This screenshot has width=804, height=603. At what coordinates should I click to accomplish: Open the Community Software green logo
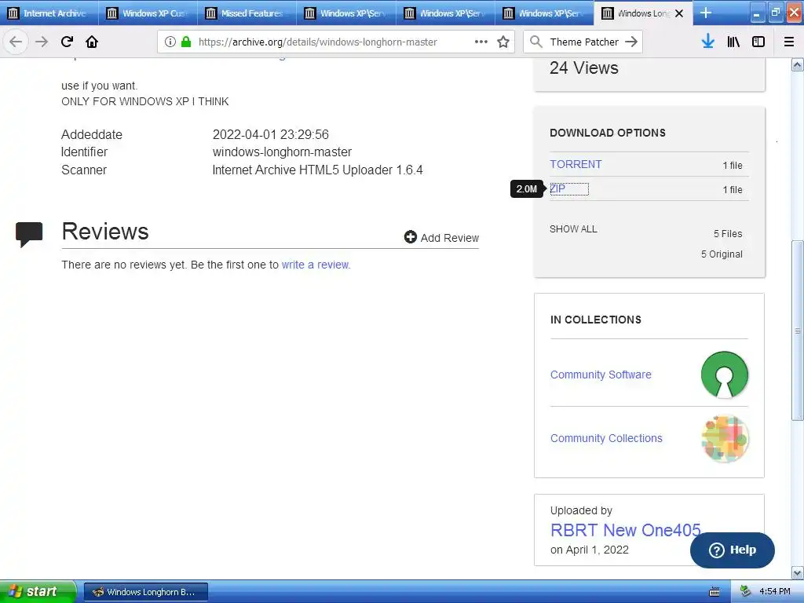[725, 375]
